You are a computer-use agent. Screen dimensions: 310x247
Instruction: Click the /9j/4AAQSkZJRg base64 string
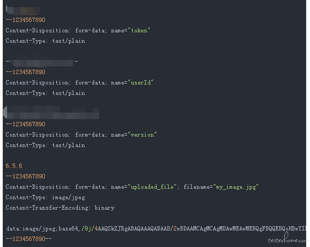click(194, 228)
